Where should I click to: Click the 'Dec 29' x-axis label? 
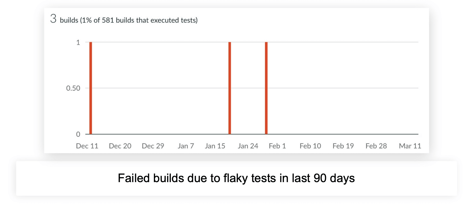click(153, 146)
